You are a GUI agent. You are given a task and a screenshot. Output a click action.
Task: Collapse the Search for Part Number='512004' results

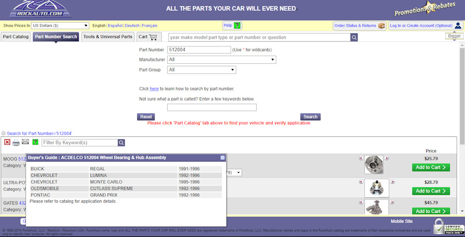tap(4, 133)
